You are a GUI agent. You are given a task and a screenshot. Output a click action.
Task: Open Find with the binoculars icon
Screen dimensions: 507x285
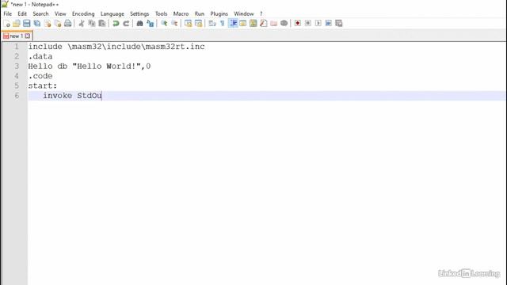(x=139, y=23)
